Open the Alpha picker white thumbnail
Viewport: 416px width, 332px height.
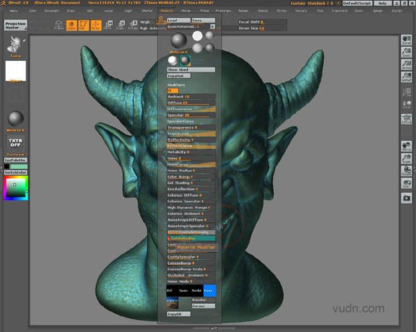16,71
